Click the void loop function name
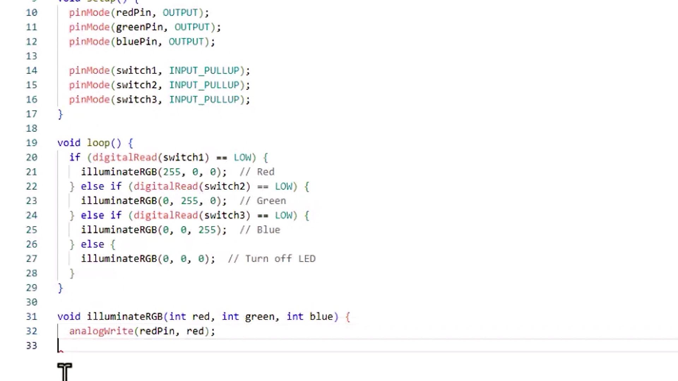678x381 pixels. 98,143
